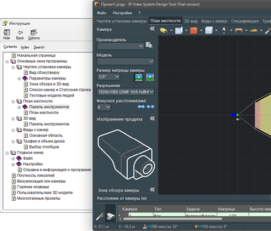Switch to the Search tab in help
Viewport: 271px width, 231px height.
(39, 47)
